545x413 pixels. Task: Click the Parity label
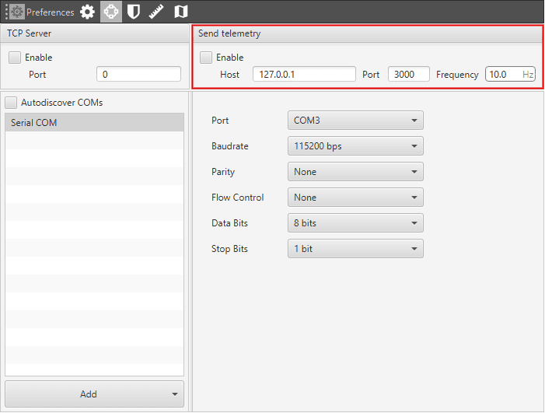pos(223,172)
